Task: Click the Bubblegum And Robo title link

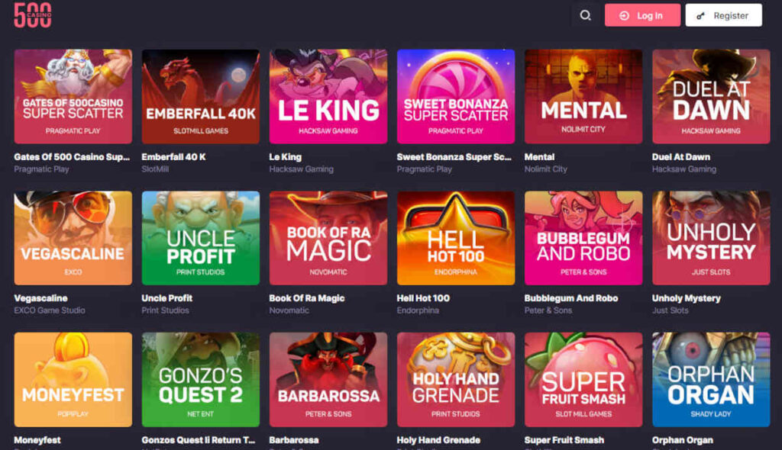Action: [571, 298]
